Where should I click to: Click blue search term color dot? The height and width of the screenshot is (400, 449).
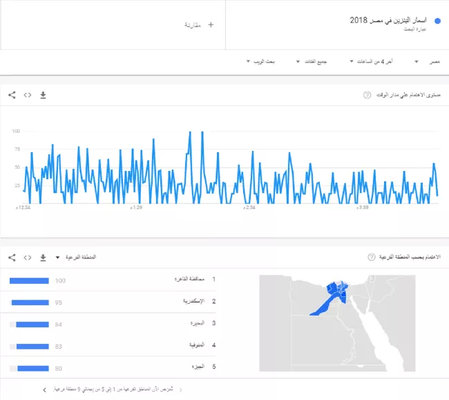[x=437, y=21]
